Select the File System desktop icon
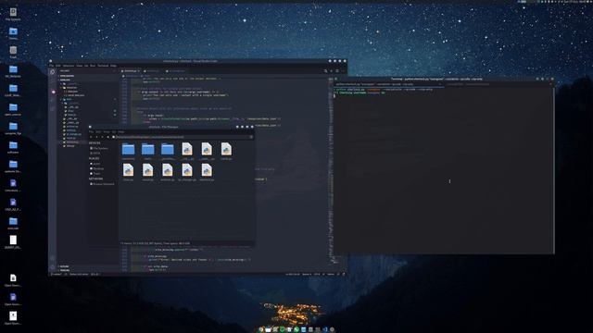593x333 pixels. (13, 14)
